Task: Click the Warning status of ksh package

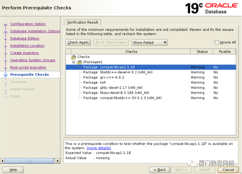Action: 198,83
